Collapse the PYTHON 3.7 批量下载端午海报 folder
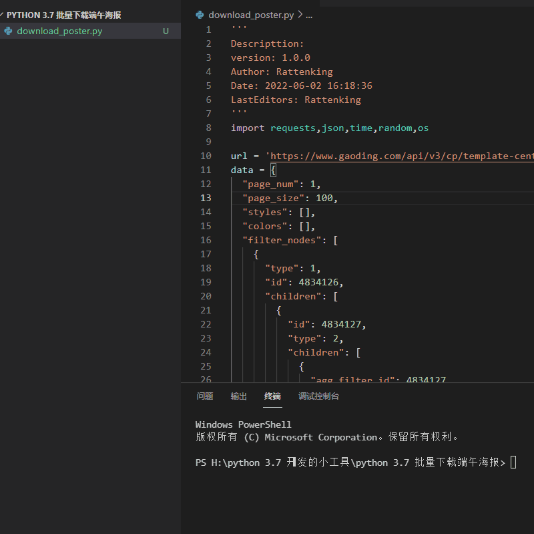This screenshot has height=534, width=534. click(63, 15)
